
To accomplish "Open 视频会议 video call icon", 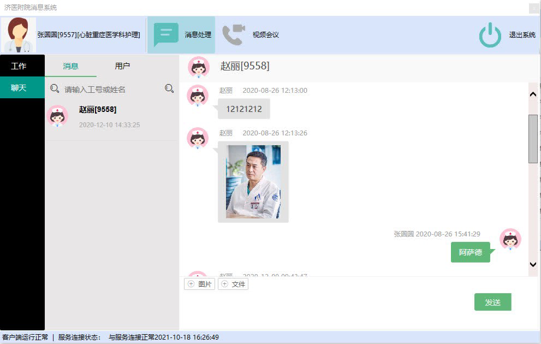I will click(234, 35).
